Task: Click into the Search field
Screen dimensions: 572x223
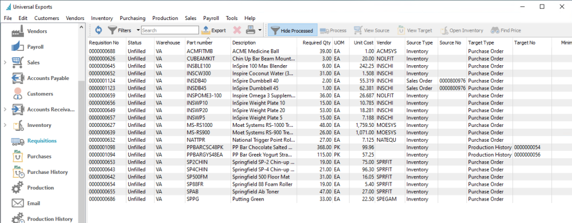Action: 170,30
